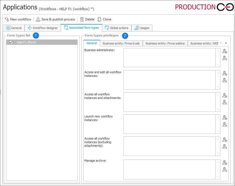Search user icon for Launch new workflow instances

(225, 124)
